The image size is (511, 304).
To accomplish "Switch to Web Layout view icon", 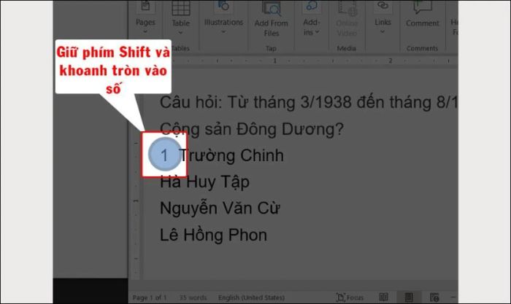I will pos(434,297).
